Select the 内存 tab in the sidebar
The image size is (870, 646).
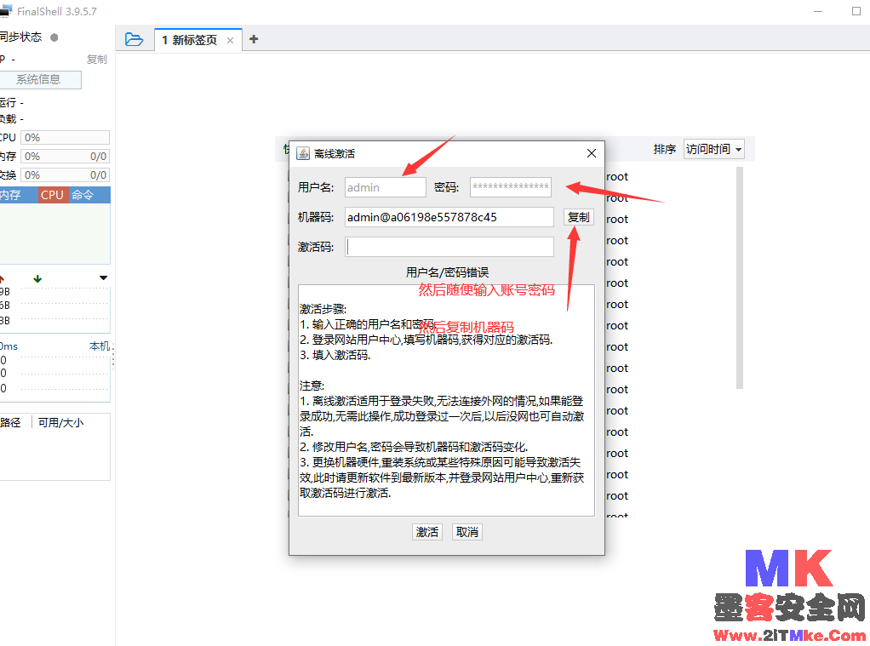point(18,195)
